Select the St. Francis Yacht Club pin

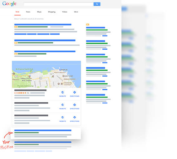pos(31,71)
